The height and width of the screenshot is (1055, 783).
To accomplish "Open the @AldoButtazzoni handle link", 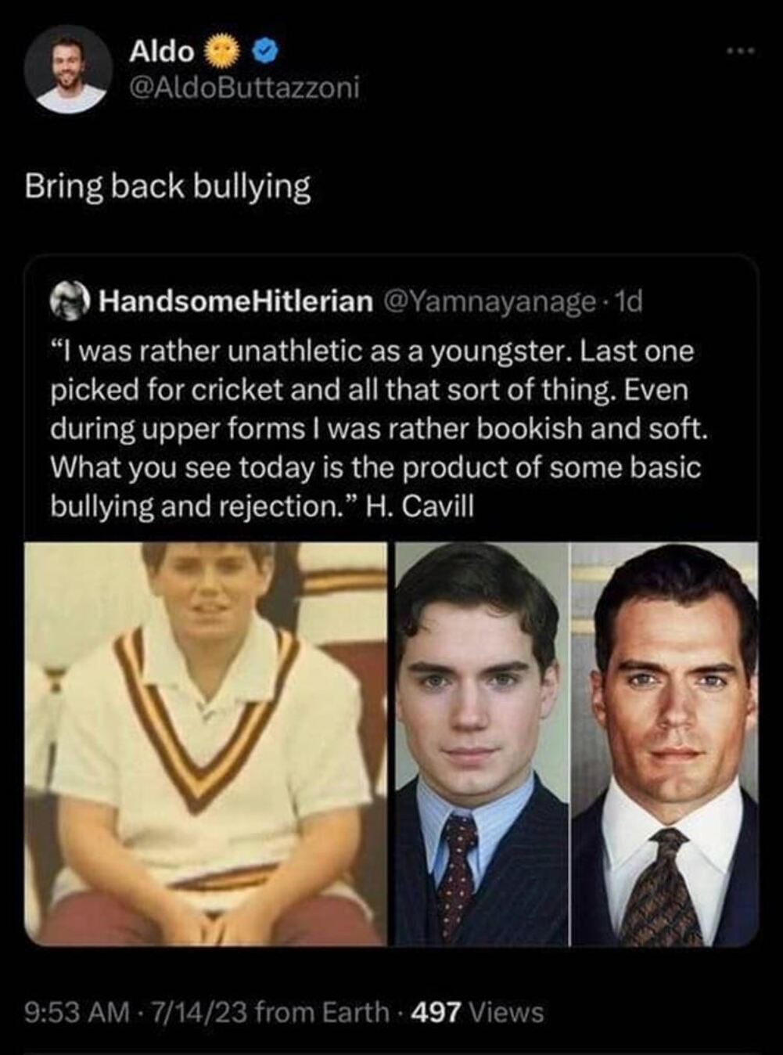I will click(x=244, y=88).
